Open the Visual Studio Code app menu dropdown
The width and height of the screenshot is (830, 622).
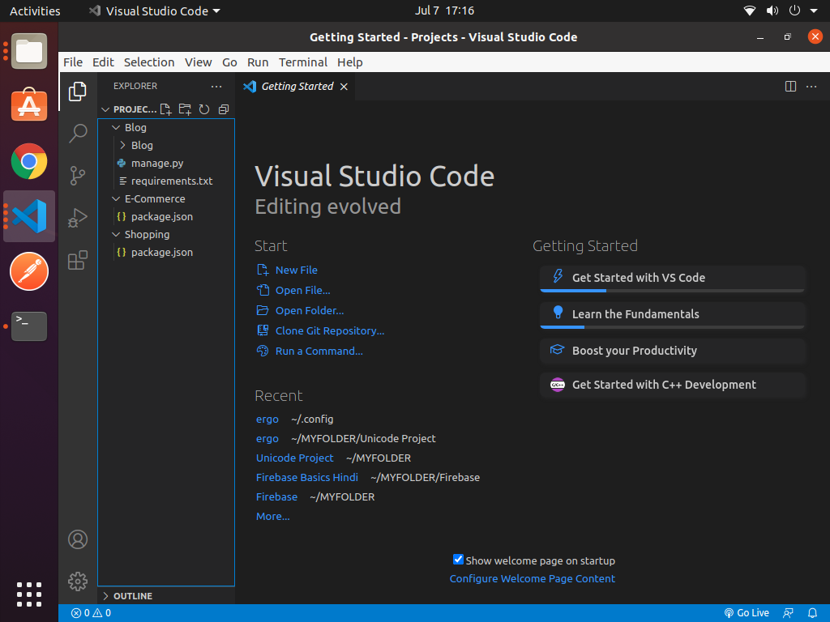tap(155, 11)
